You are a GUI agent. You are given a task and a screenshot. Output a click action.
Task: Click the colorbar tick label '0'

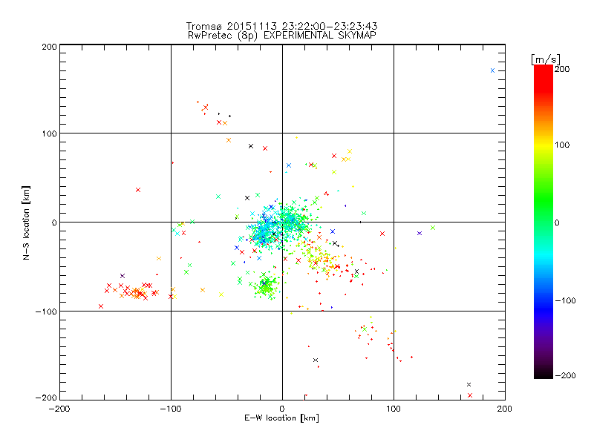[x=557, y=222]
